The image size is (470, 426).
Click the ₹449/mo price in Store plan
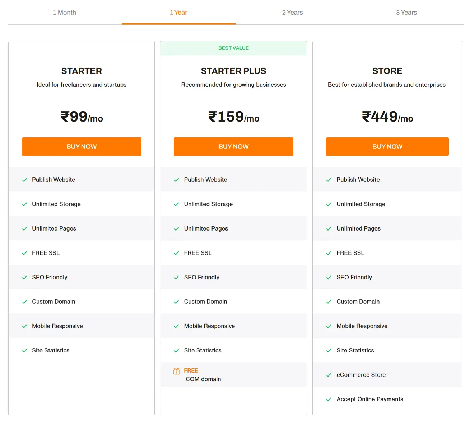[387, 117]
